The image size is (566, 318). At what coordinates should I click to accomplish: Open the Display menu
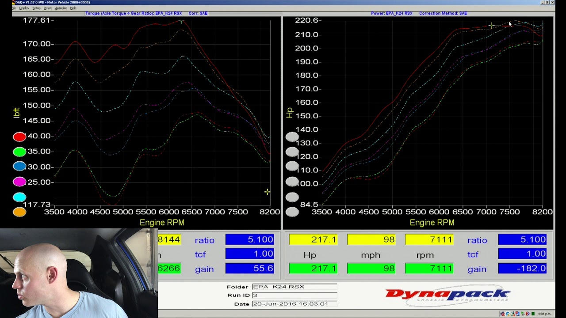24,8
